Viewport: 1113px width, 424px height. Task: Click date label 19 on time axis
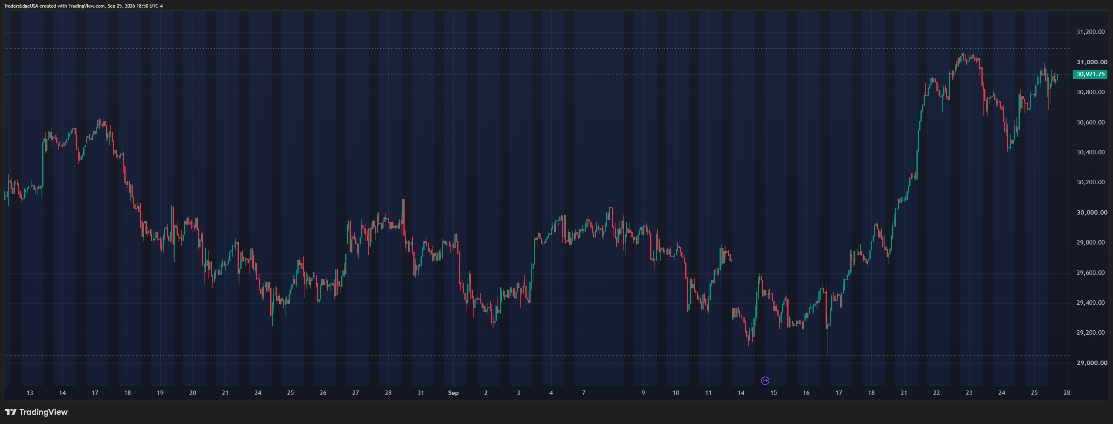pos(160,393)
